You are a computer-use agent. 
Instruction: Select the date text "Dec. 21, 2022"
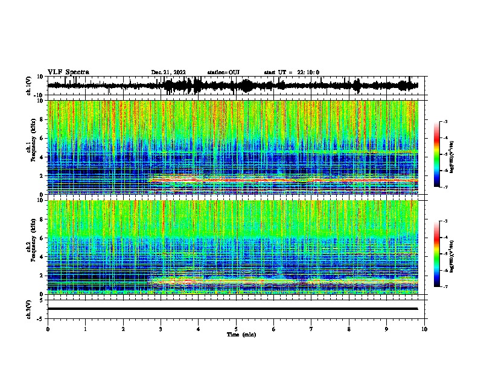(168, 72)
